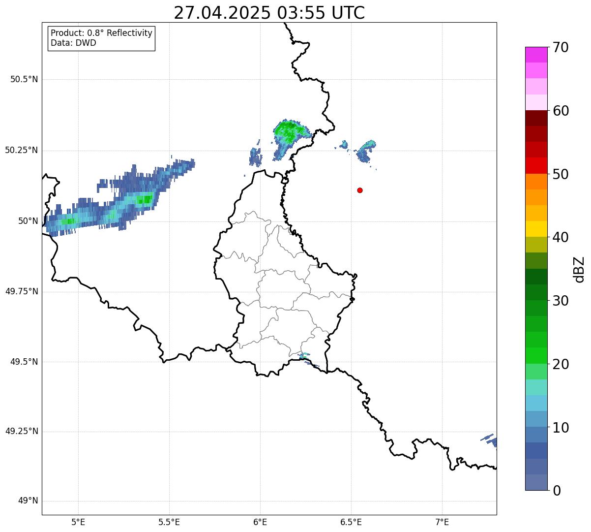591x532 pixels.
Task: Click the latitude label 49°N
Action: click(x=28, y=501)
